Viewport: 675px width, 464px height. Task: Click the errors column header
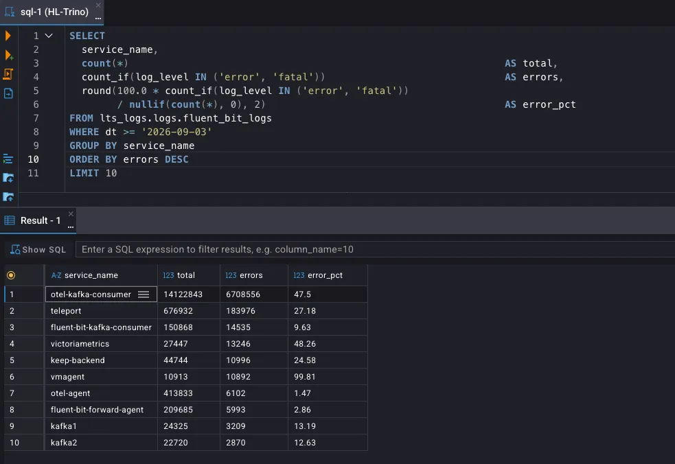pos(253,275)
